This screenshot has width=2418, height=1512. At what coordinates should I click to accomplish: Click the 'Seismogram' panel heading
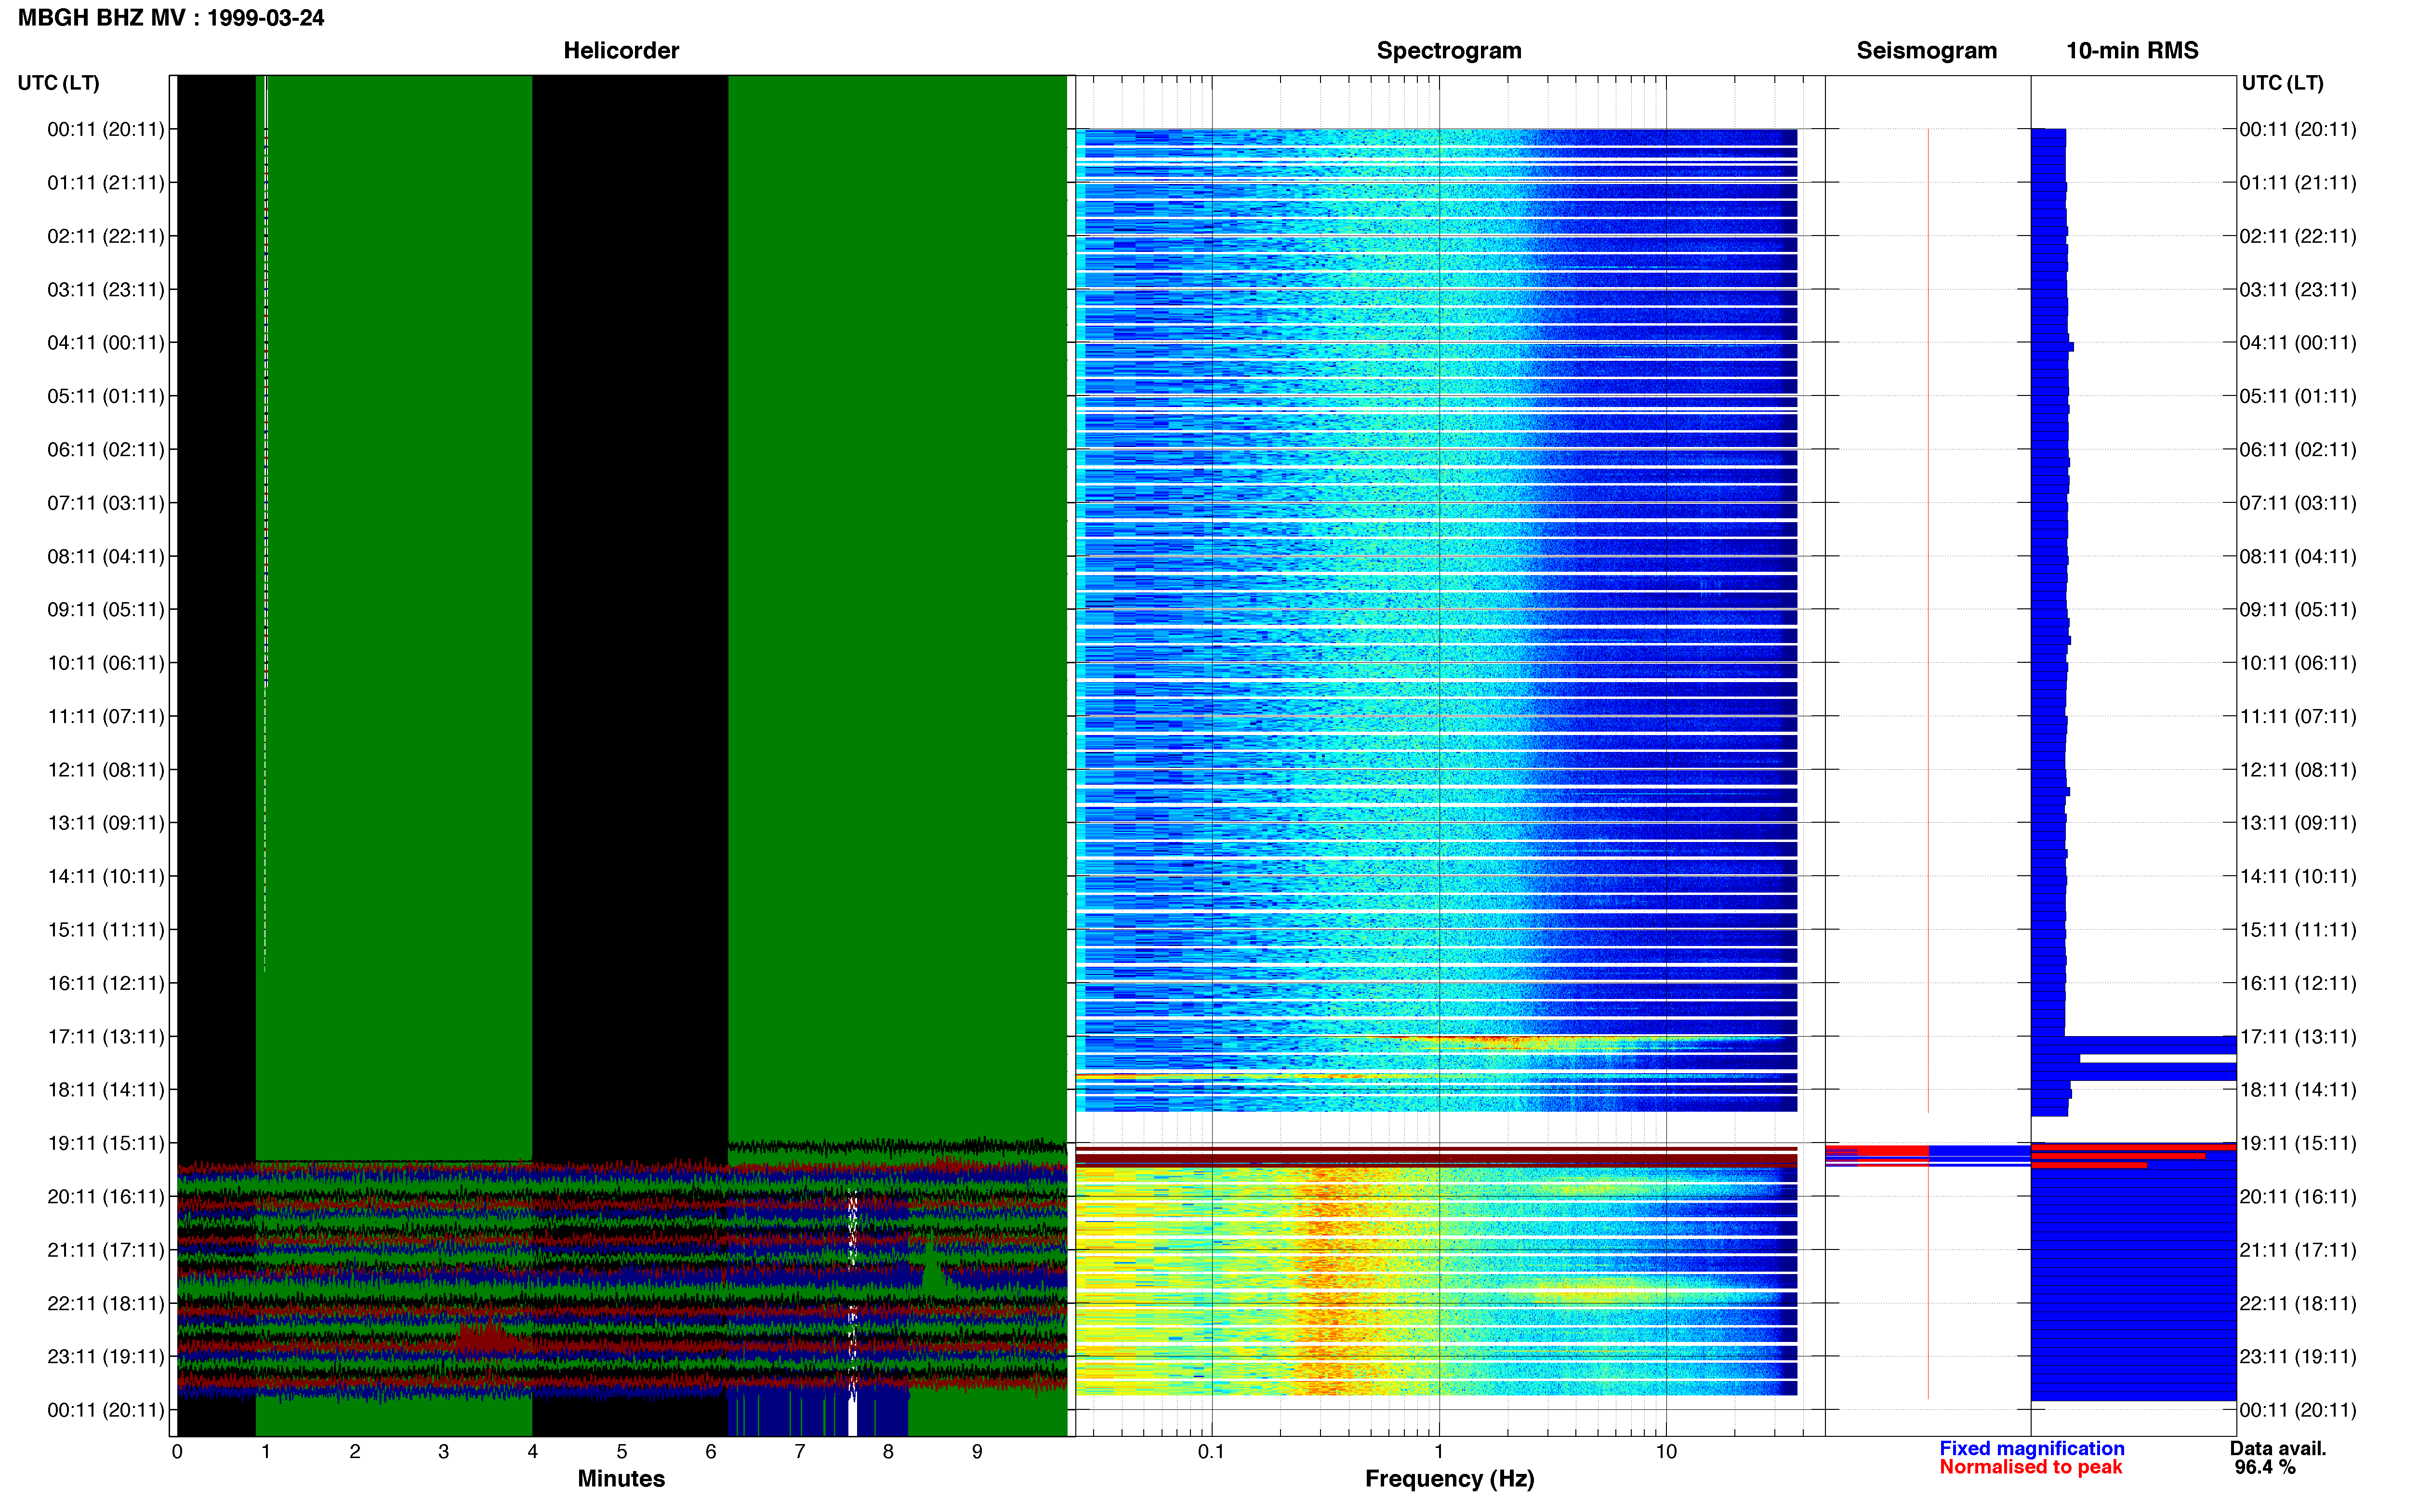[1926, 50]
